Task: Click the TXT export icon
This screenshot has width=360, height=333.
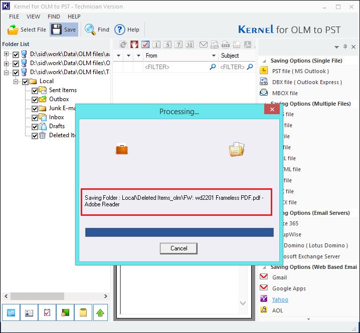Action: (x=226, y=45)
